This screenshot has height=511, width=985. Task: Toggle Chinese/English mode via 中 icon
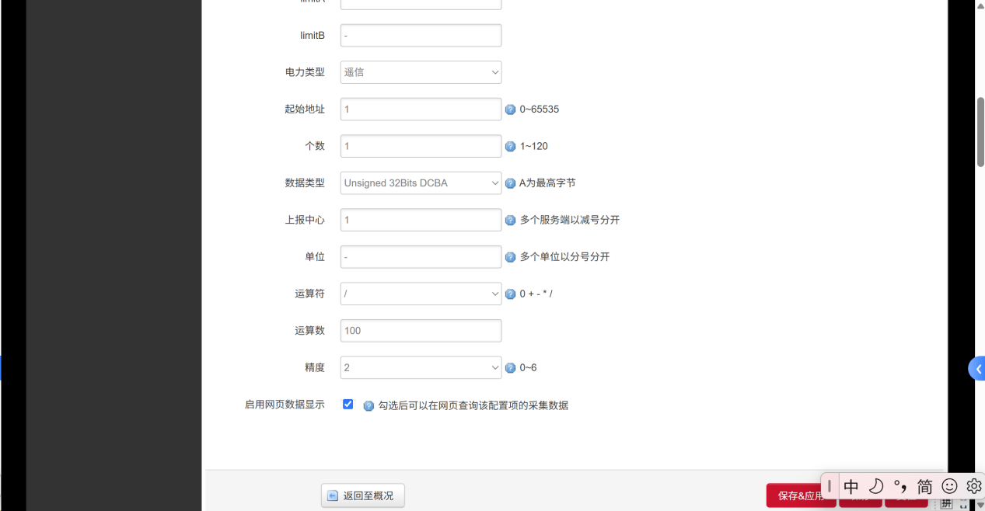(x=851, y=485)
